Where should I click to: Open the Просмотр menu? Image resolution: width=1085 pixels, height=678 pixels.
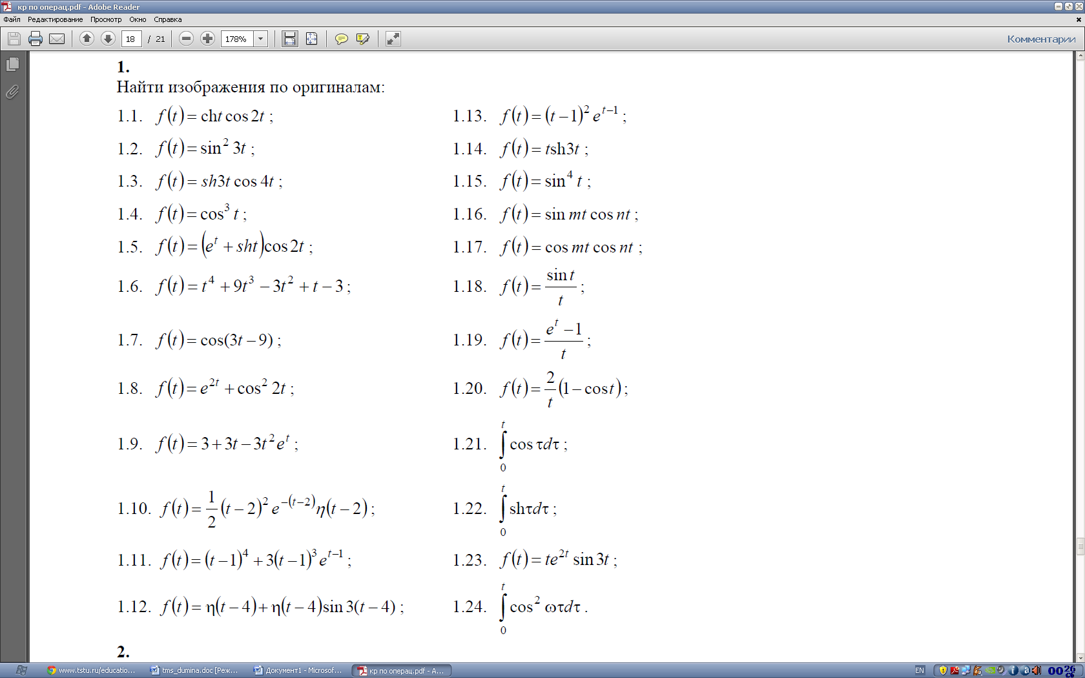coord(106,19)
